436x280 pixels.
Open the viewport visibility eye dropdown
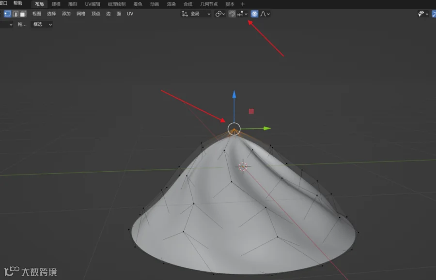pos(423,14)
